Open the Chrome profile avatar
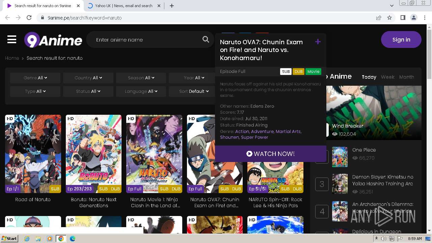Viewport: 432px width, 243px height. [x=413, y=18]
